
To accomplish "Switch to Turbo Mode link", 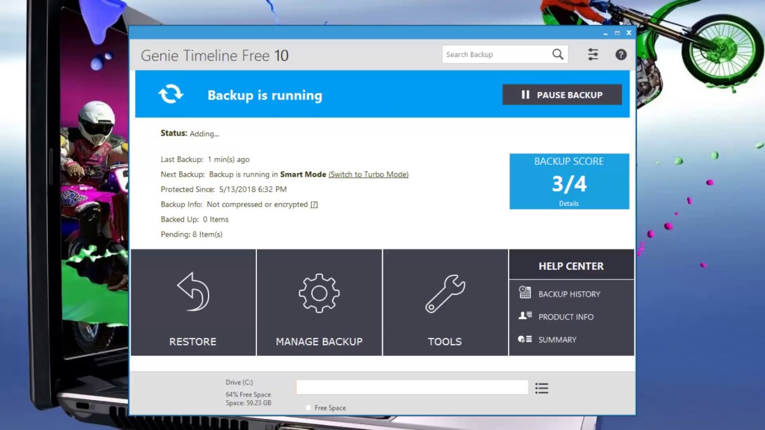I will tap(368, 174).
